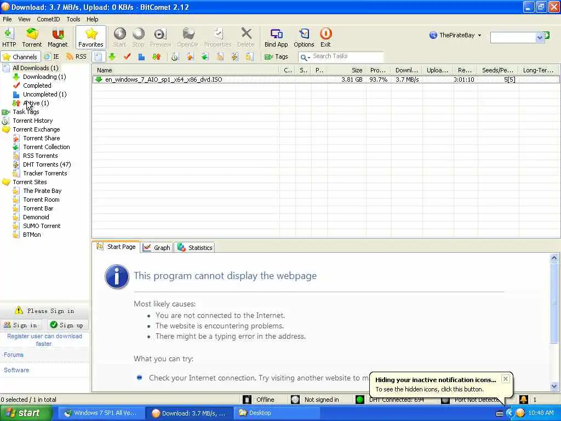Screen dimensions: 561x421
Task: Click the Tags button in filter bar
Action: coord(276,56)
